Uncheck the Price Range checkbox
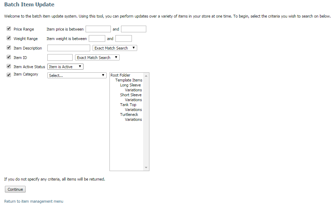Screen dimensions: 335x209 pyautogui.click(x=9, y=29)
